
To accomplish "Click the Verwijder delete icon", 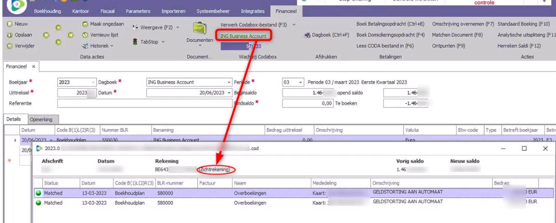I will point(10,45).
